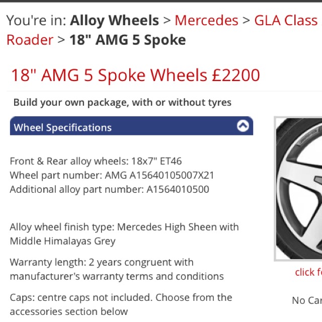
Task: Click the 18" AMG 5 Spoke Wheels £2200 heading
Action: point(135,75)
